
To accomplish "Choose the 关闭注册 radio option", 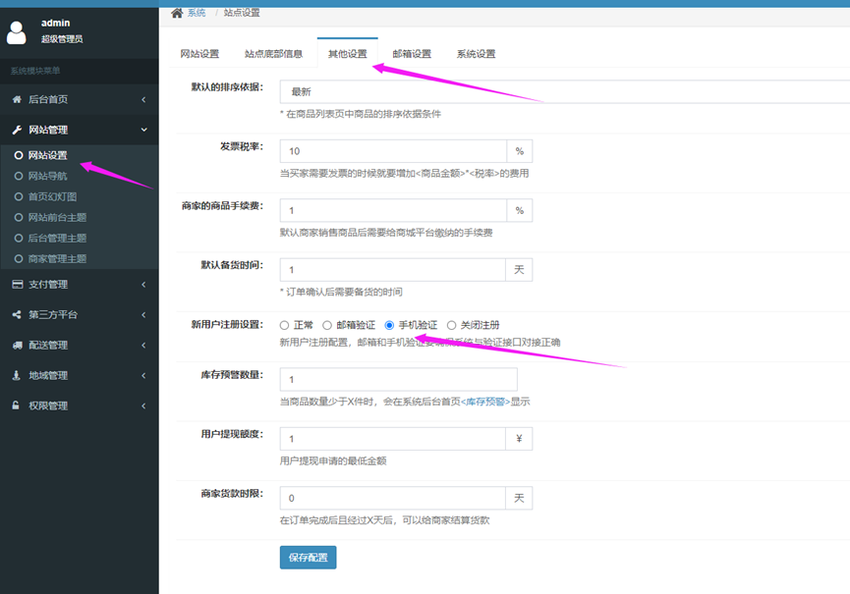I will click(452, 325).
